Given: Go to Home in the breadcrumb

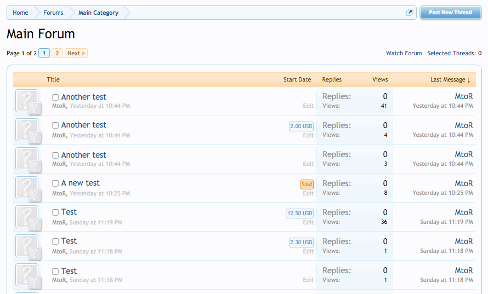Looking at the screenshot, I should point(20,13).
